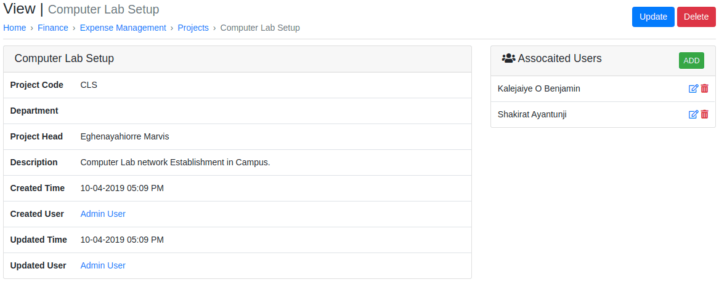Open Admin User link beside Updated User
Image resolution: width=719 pixels, height=282 pixels.
point(103,265)
